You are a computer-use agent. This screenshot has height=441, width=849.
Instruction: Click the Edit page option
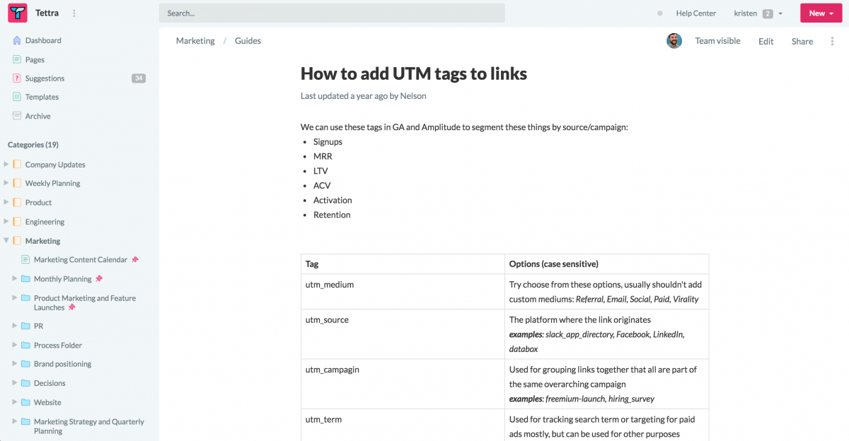pos(766,41)
